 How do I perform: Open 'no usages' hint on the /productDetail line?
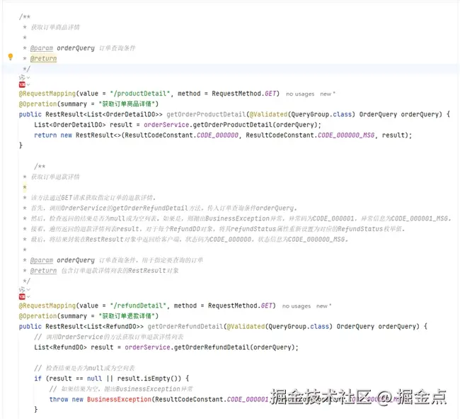(300, 94)
